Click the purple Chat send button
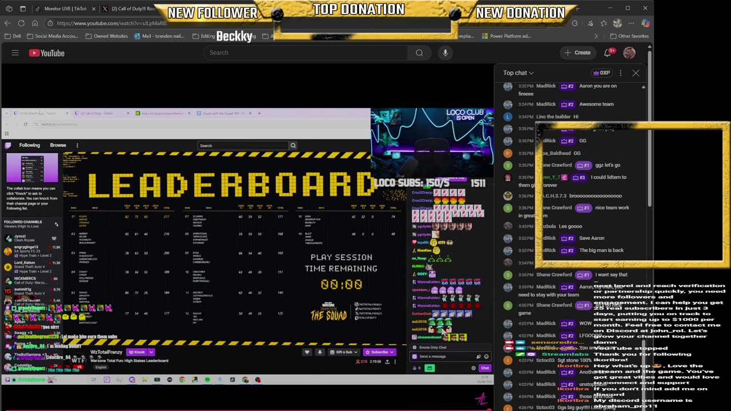This screenshot has height=411, width=731. tap(485, 368)
